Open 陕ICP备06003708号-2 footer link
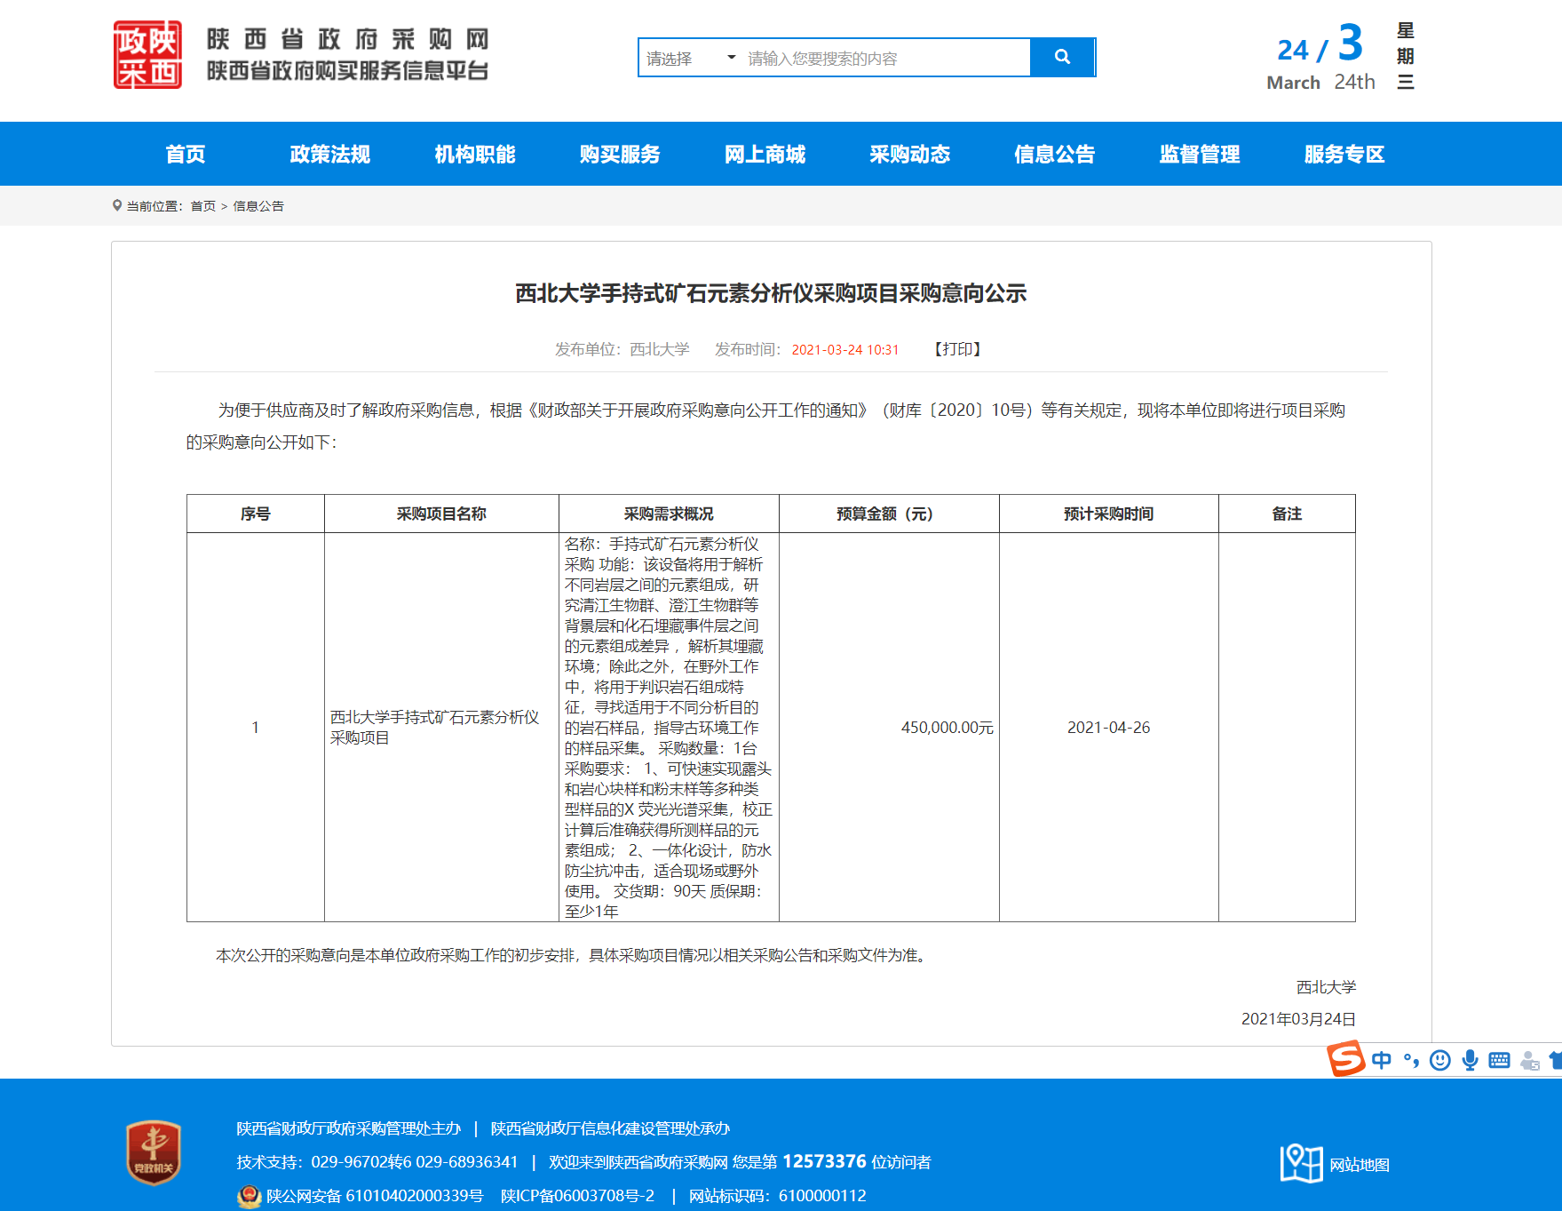The width and height of the screenshot is (1562, 1211). [577, 1196]
